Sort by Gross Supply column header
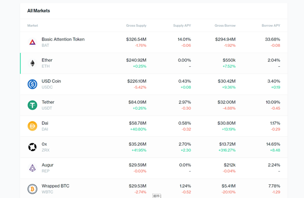 (x=136, y=25)
